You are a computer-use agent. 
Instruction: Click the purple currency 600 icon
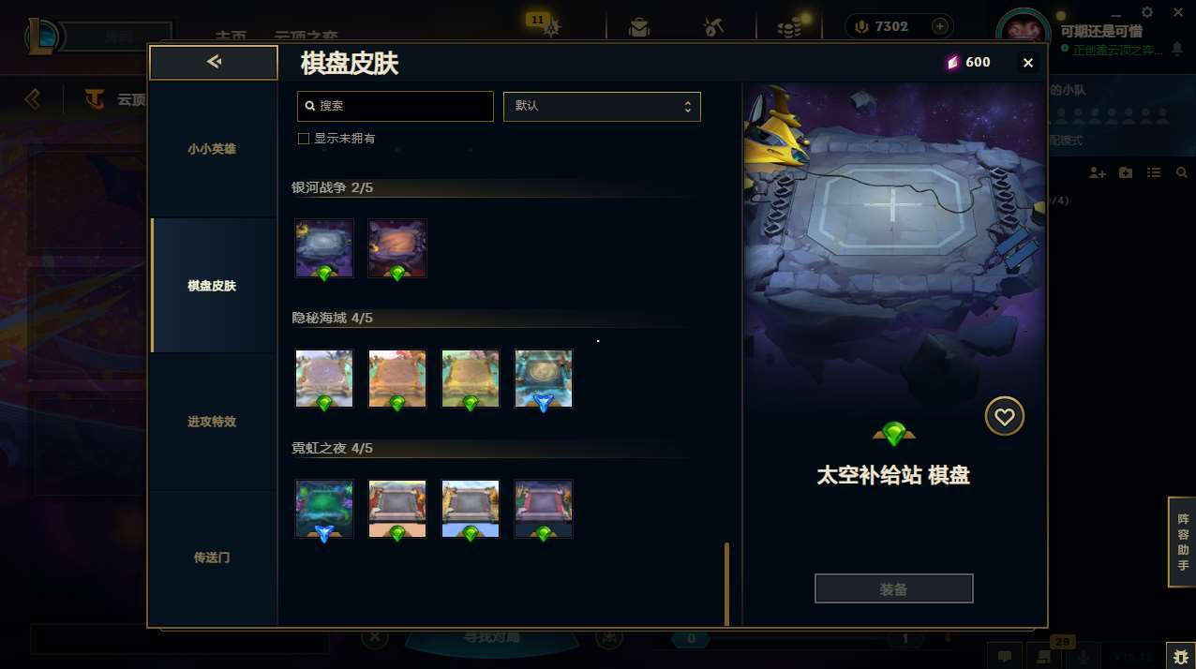tap(952, 63)
